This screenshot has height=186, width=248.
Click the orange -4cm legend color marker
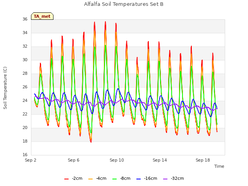(90, 179)
